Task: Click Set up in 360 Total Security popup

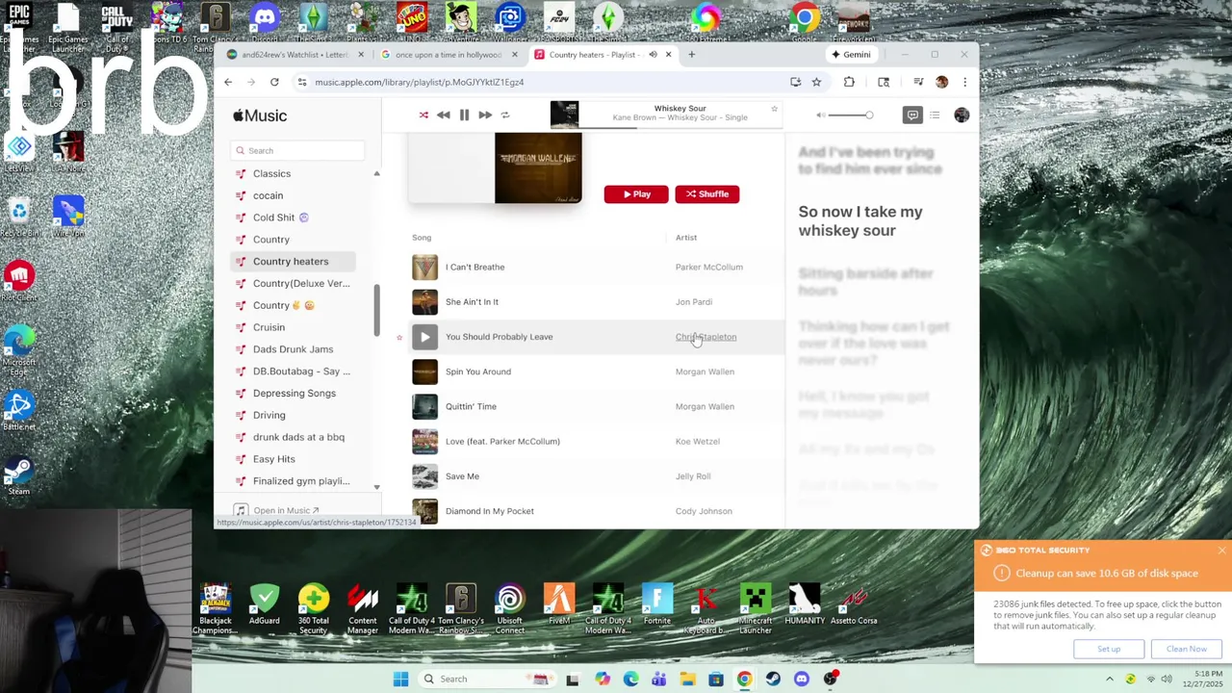Action: pyautogui.click(x=1109, y=649)
